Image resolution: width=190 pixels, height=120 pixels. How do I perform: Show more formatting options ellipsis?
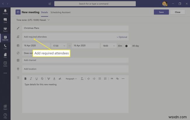click(123, 79)
